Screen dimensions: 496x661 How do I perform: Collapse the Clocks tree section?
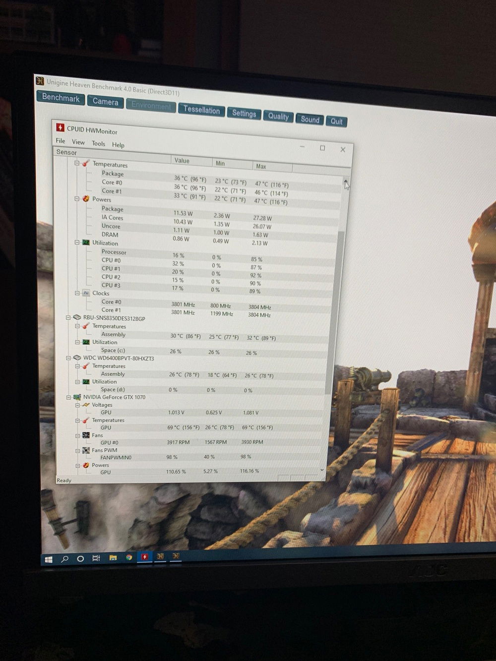(77, 293)
